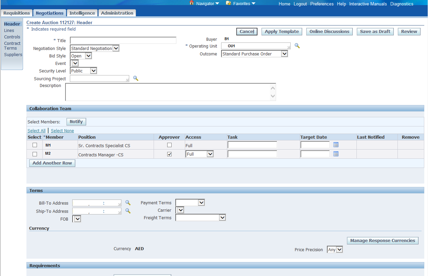Open the Favorites star menu
This screenshot has width=428, height=276.
[228, 3]
